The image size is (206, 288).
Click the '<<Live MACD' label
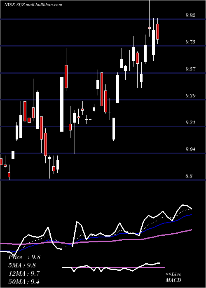(173, 277)
